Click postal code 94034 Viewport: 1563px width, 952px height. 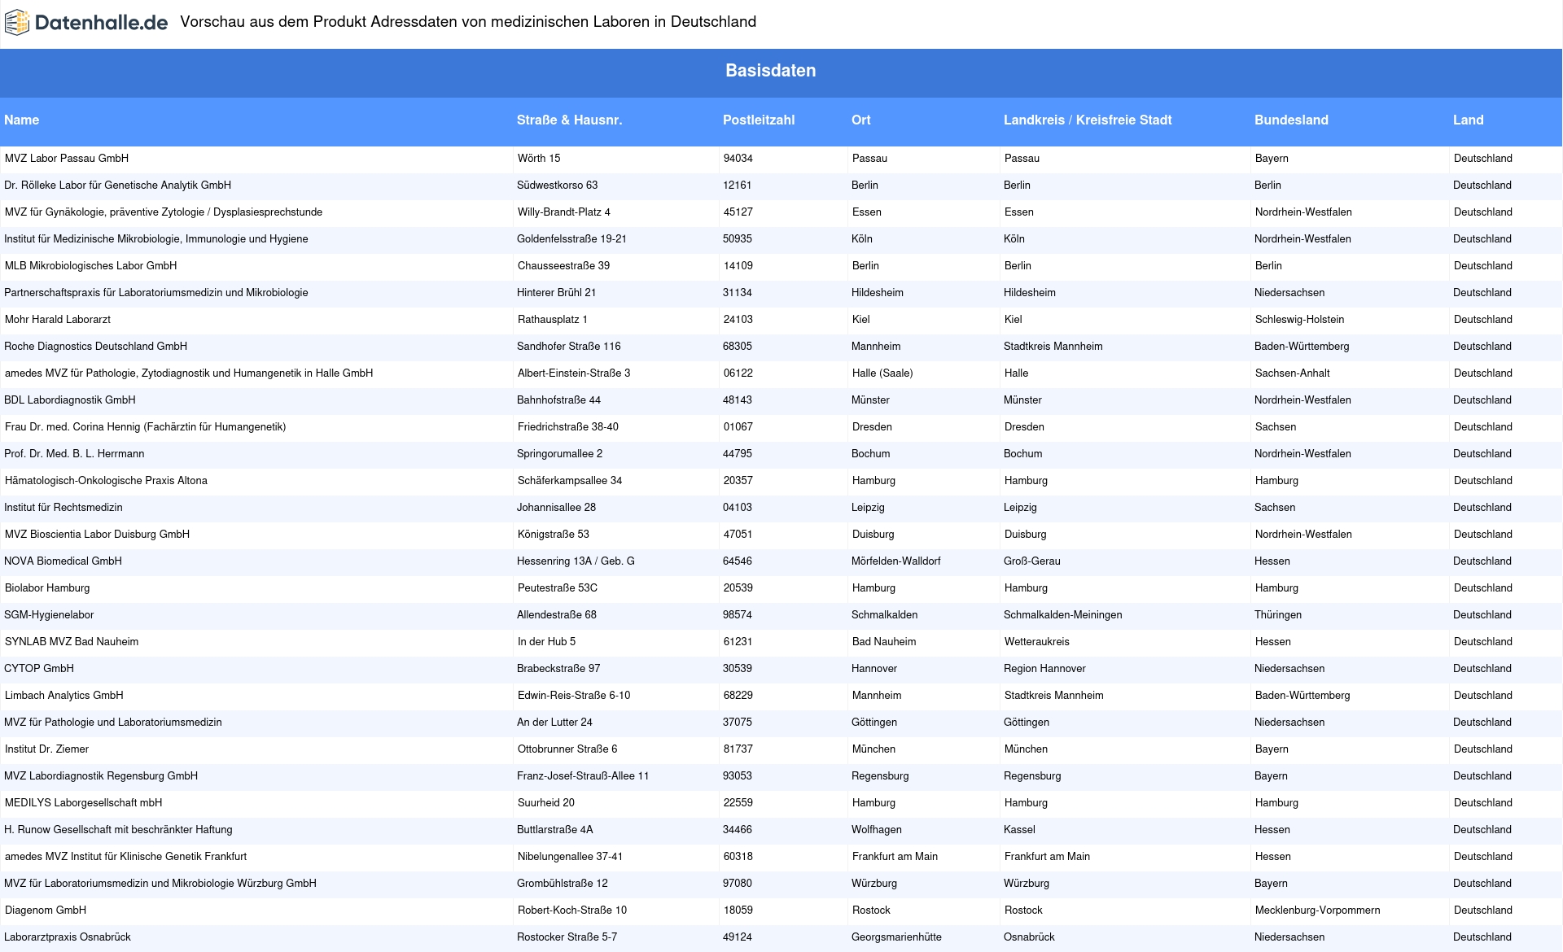[738, 159]
